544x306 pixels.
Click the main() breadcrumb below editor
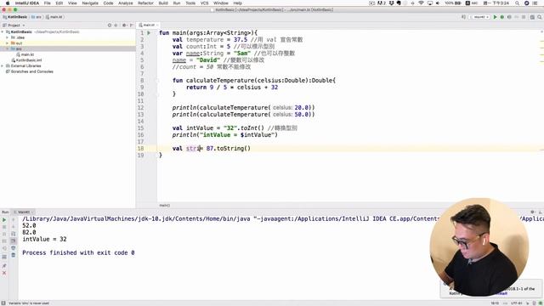point(164,206)
